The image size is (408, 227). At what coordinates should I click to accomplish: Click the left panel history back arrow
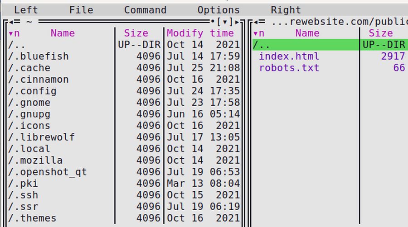click(11, 22)
